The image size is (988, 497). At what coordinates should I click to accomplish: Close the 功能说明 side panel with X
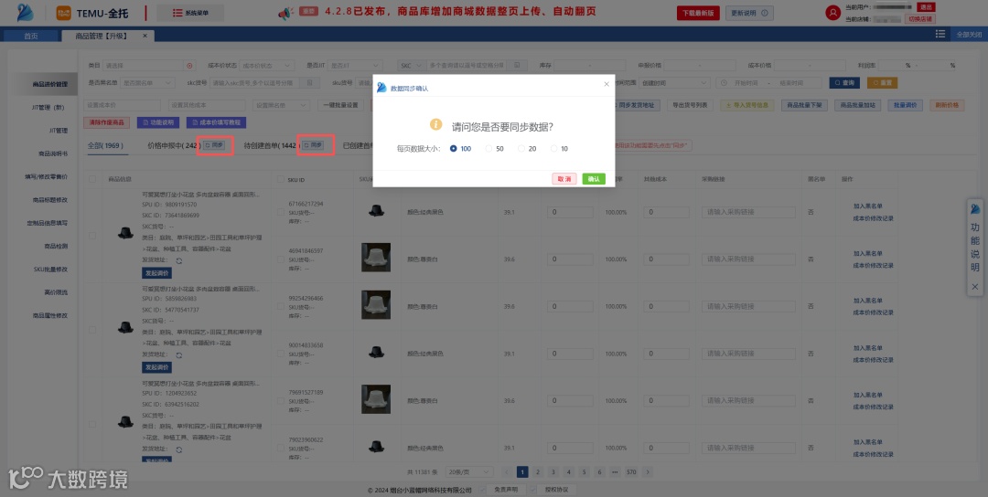click(x=975, y=287)
